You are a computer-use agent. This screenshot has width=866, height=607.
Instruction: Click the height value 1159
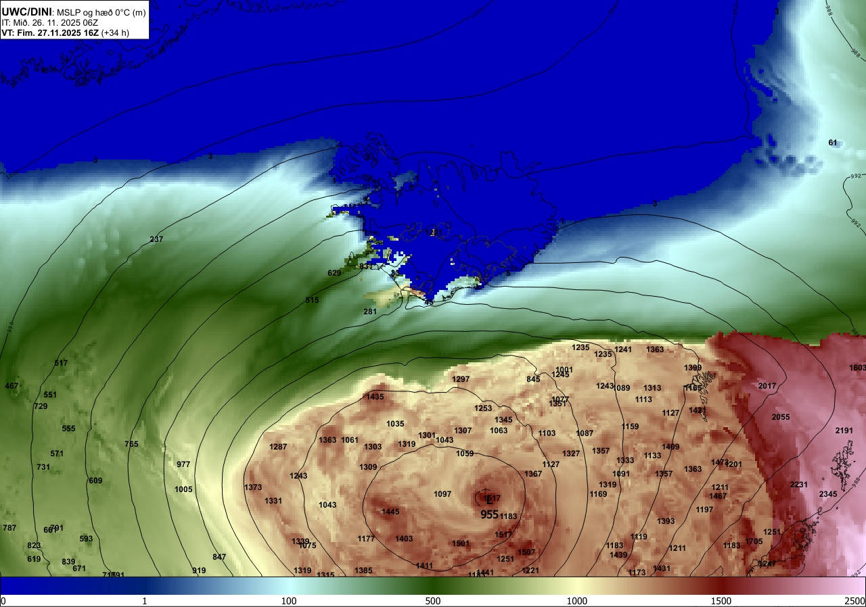pos(630,427)
